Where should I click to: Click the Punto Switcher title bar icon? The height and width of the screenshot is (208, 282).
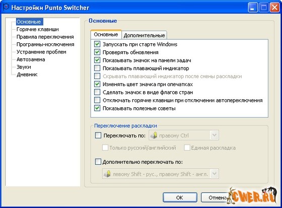(x=6, y=7)
